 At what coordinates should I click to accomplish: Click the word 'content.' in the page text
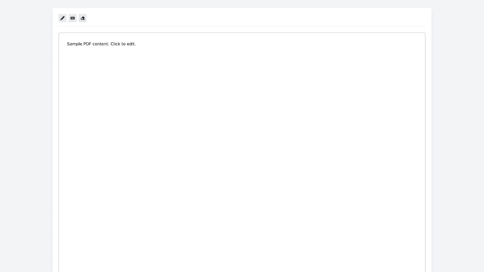[x=101, y=44]
